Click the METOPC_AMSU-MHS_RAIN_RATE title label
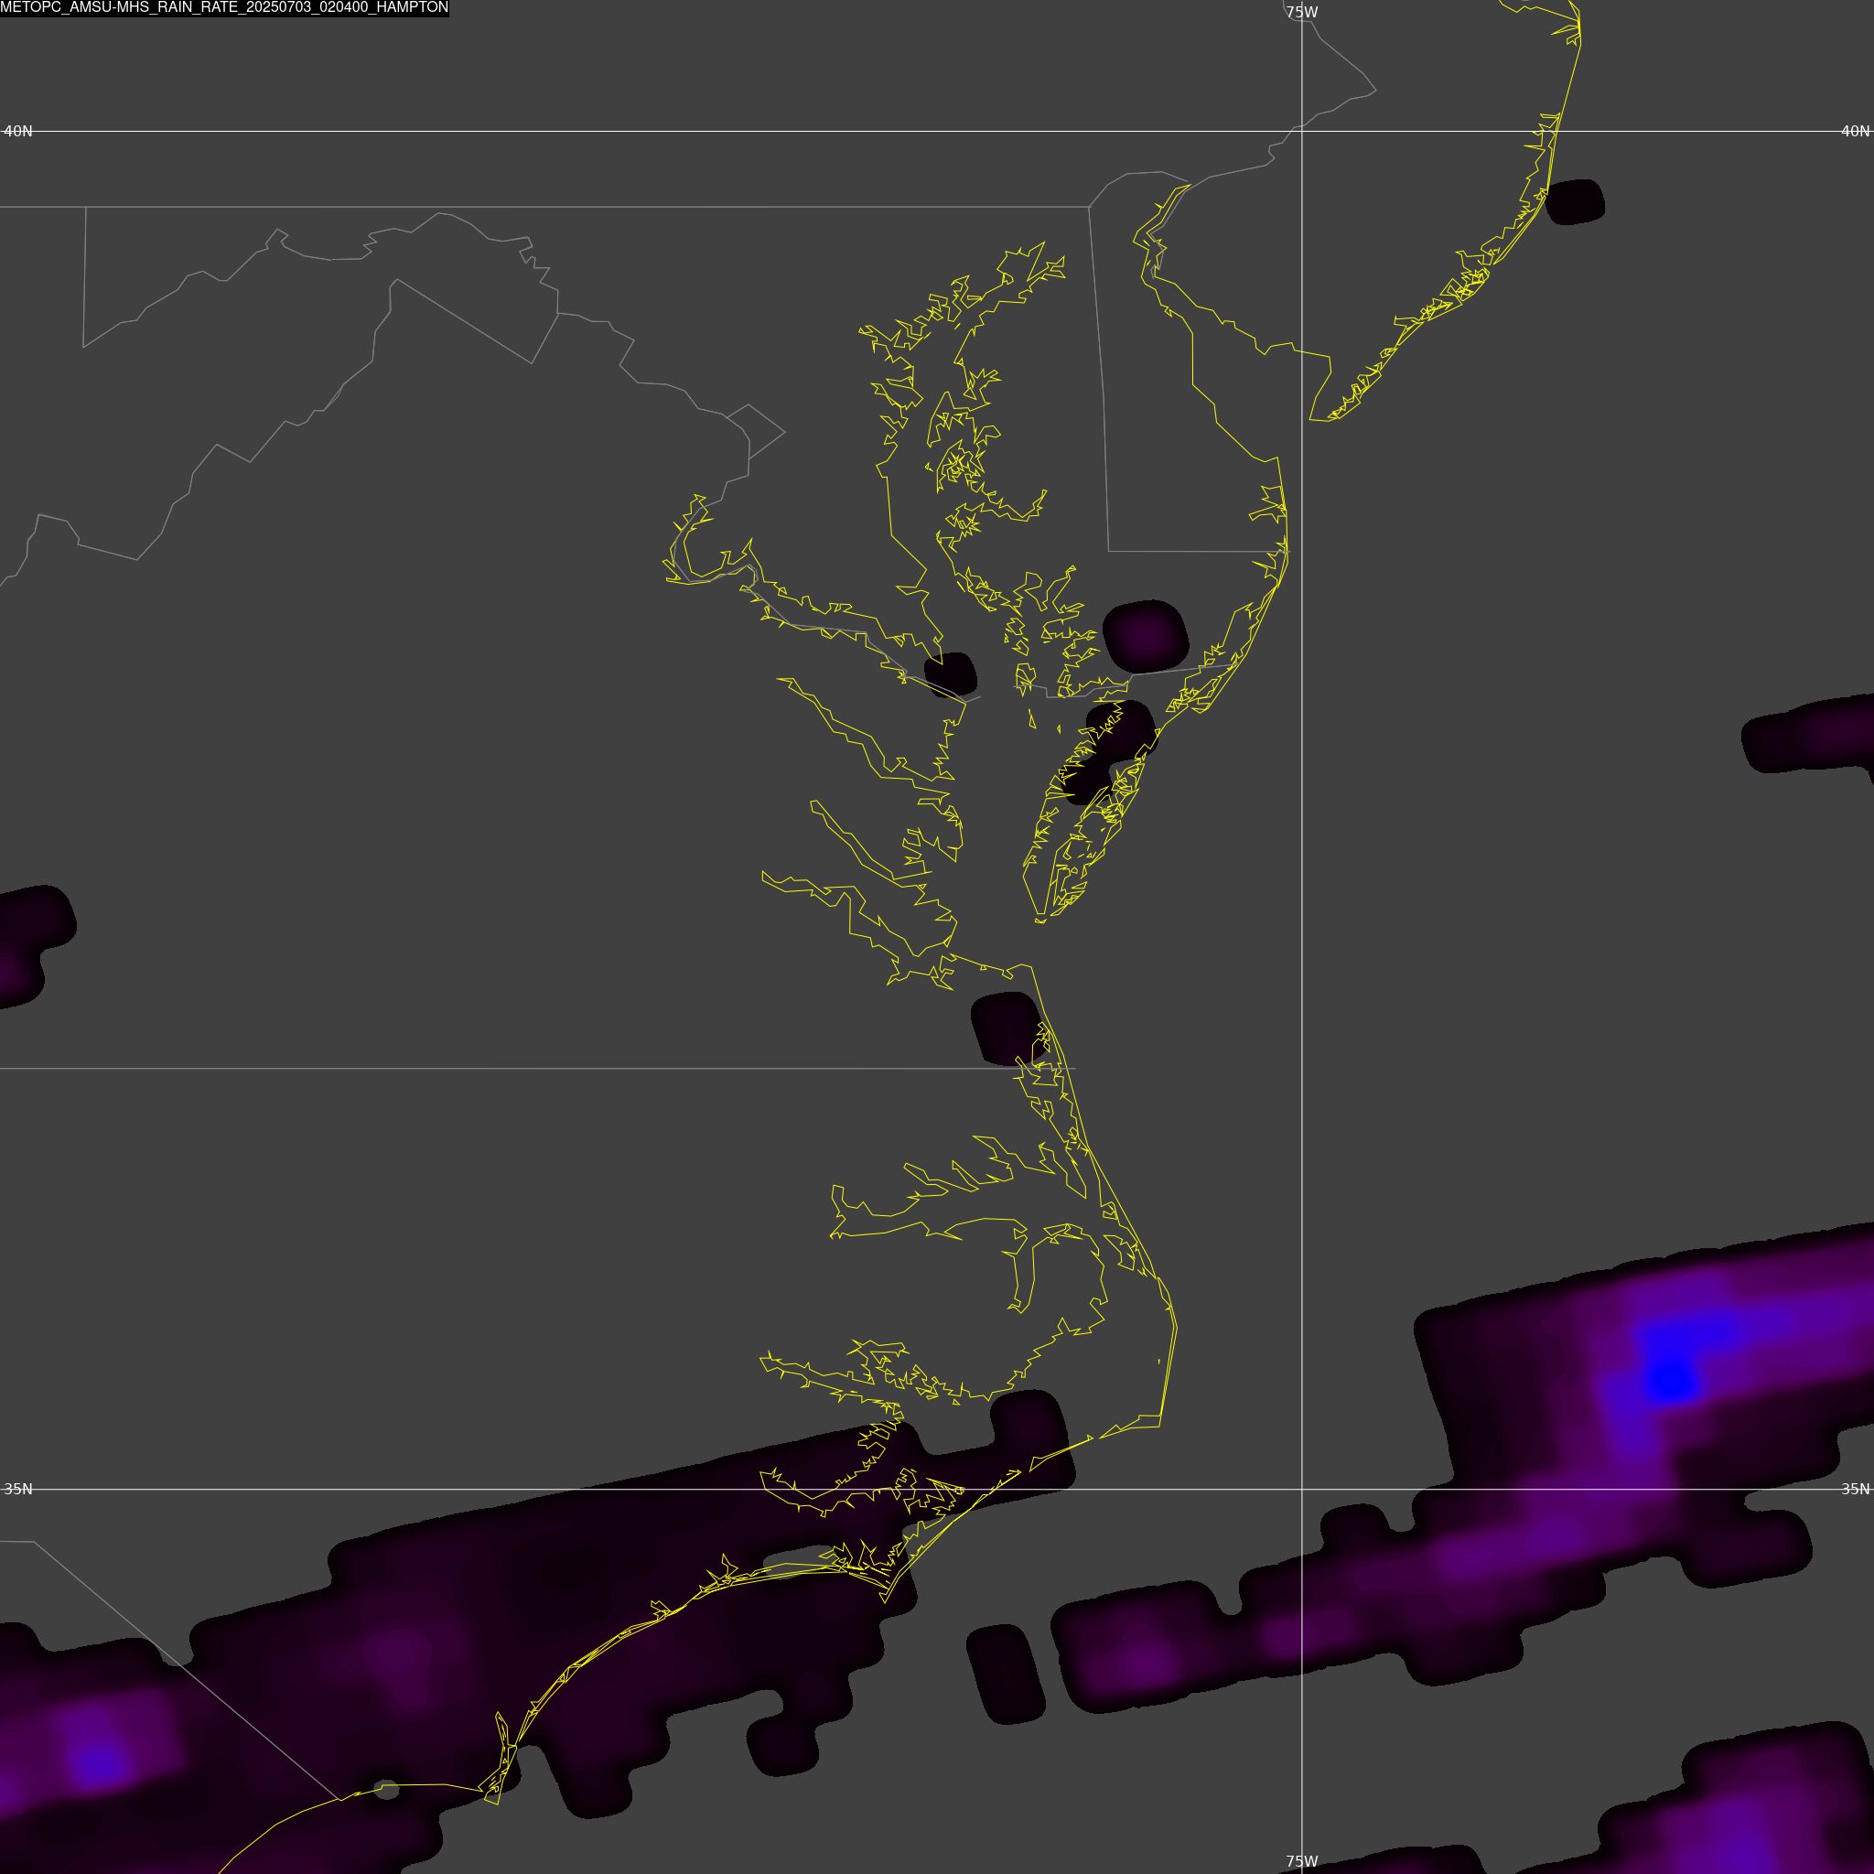Screen dimensions: 1874x1874 (224, 7)
